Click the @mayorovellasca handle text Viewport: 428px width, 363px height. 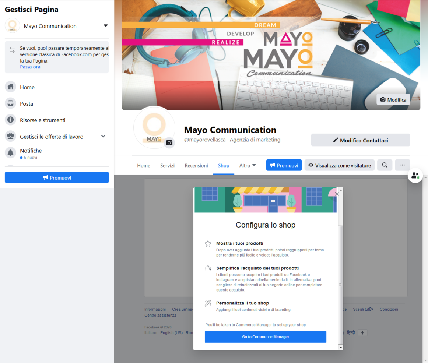(x=205, y=140)
